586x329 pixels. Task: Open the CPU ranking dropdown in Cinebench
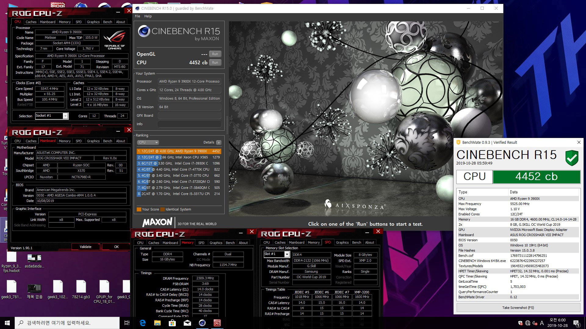pyautogui.click(x=148, y=142)
